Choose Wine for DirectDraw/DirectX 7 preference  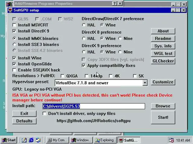pyautogui.click(x=102, y=25)
